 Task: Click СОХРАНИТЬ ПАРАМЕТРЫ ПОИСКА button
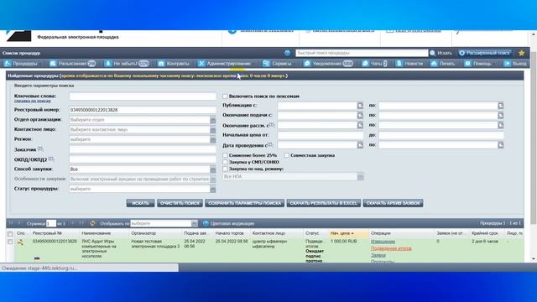pyautogui.click(x=244, y=203)
